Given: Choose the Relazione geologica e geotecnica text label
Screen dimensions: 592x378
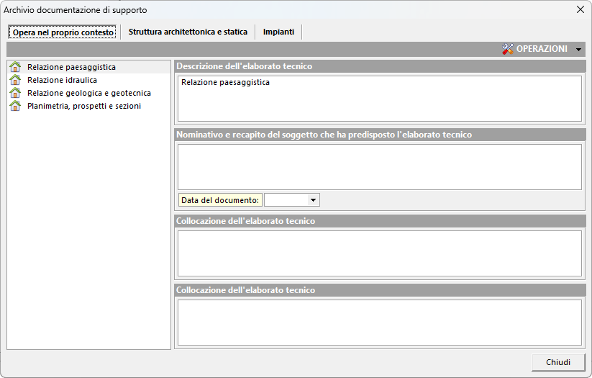Looking at the screenshot, I should click(x=88, y=93).
